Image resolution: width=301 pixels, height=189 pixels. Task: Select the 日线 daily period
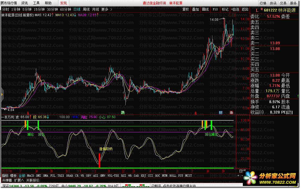pos(77,9)
